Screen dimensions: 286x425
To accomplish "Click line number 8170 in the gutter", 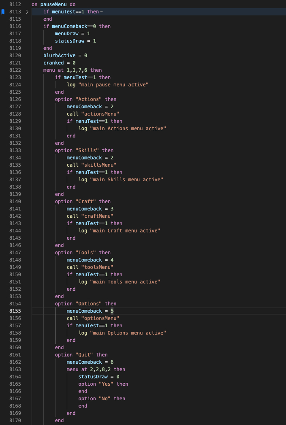I will pyautogui.click(x=15, y=421).
